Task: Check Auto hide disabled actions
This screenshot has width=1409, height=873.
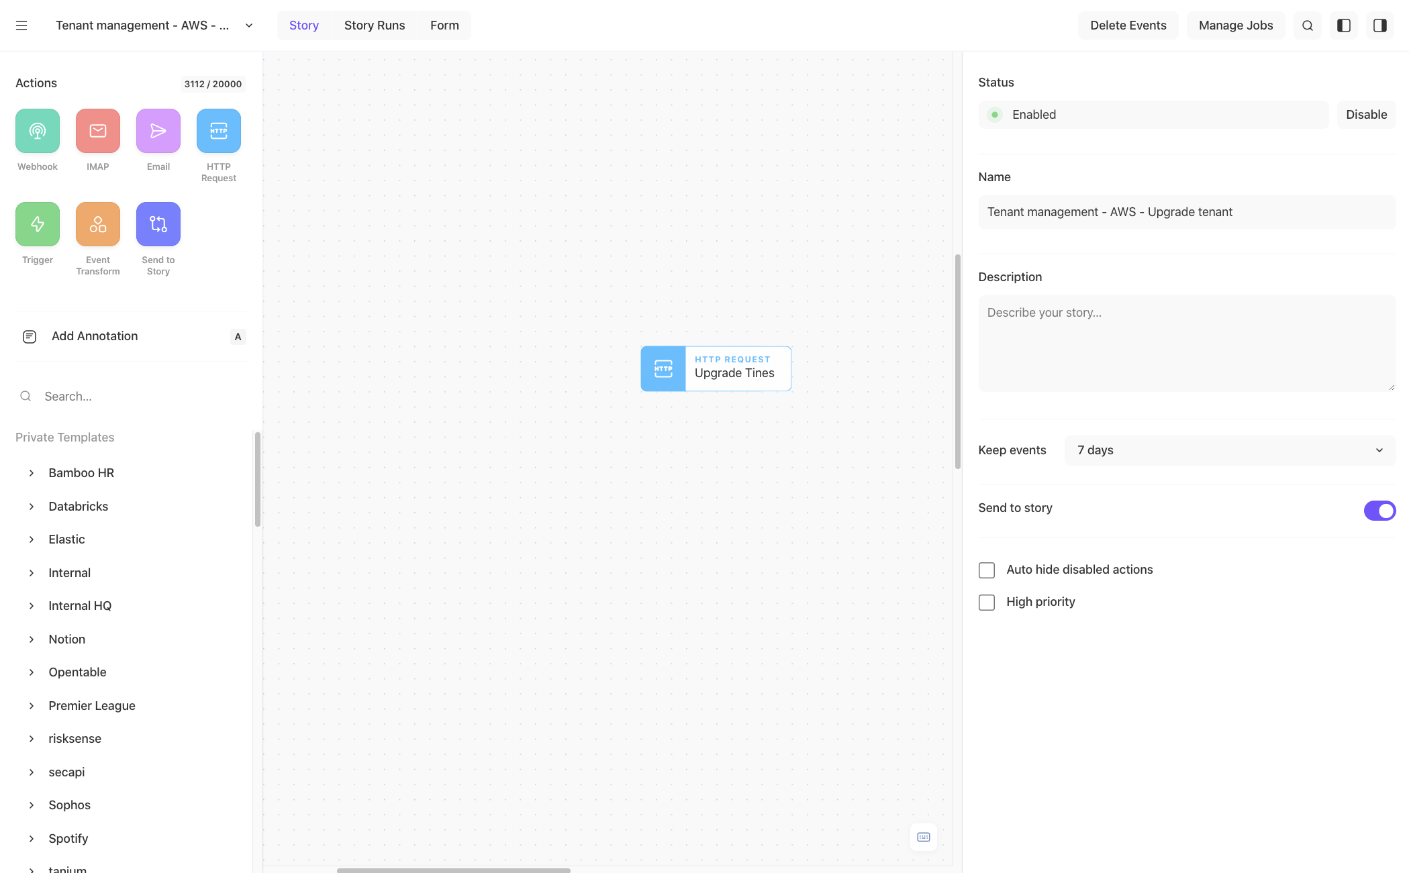Action: (x=987, y=570)
